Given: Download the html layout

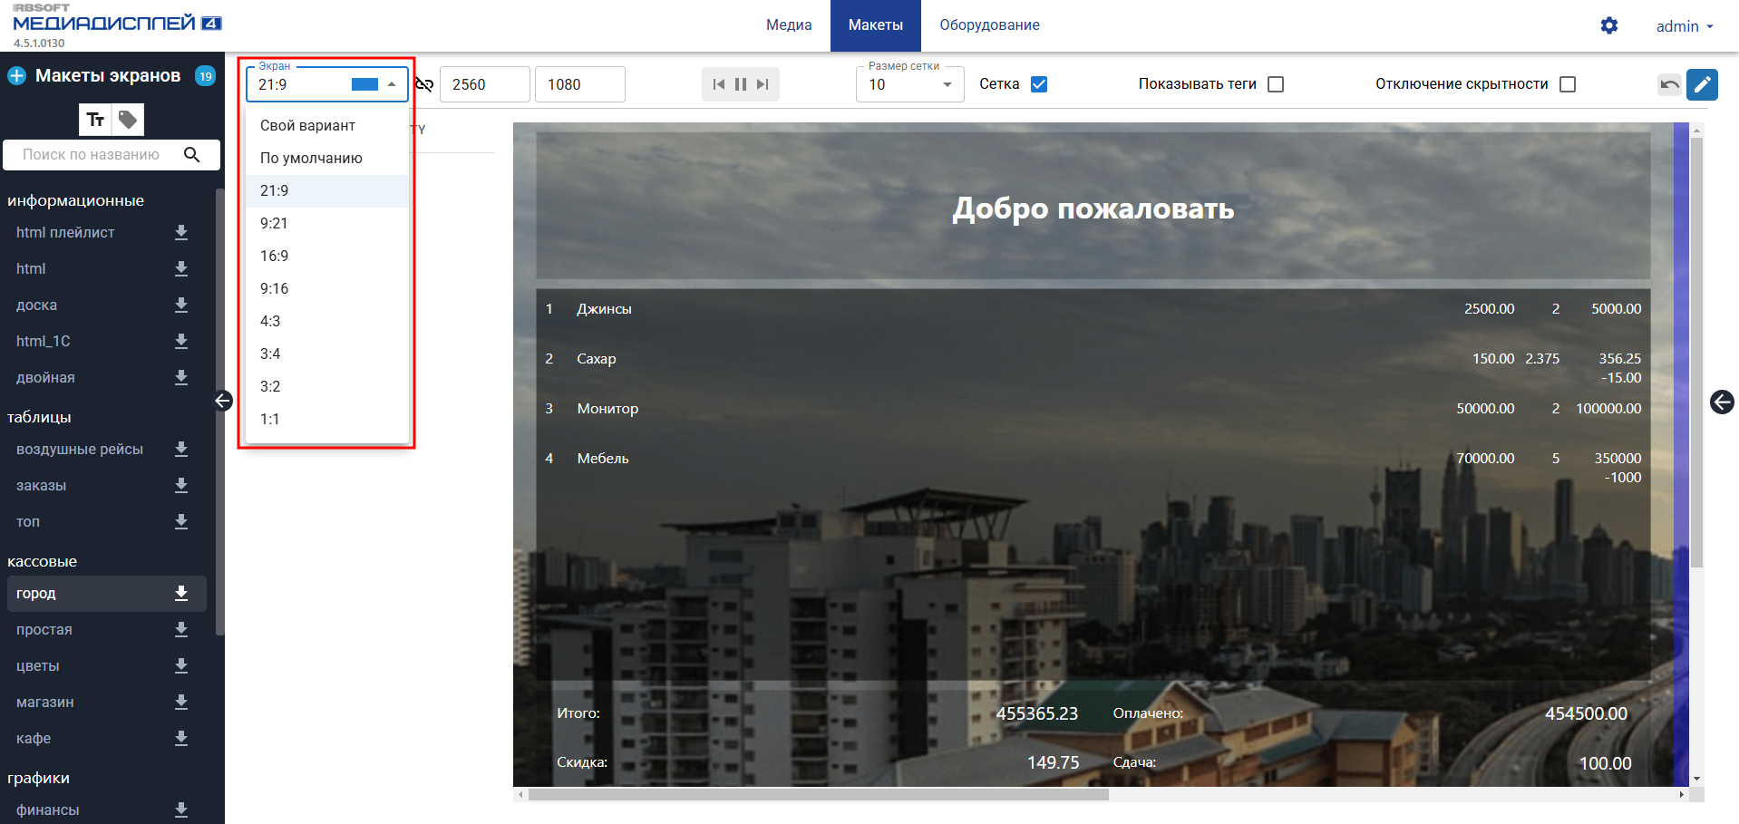Looking at the screenshot, I should (181, 269).
